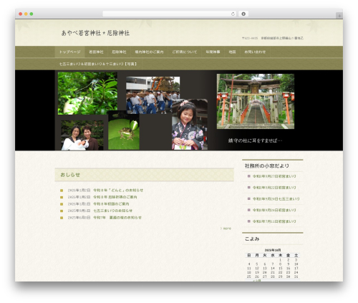The width and height of the screenshot is (358, 303).
Task: Open the 7月11日初宮まいり sidebar link
Action: pos(274,221)
